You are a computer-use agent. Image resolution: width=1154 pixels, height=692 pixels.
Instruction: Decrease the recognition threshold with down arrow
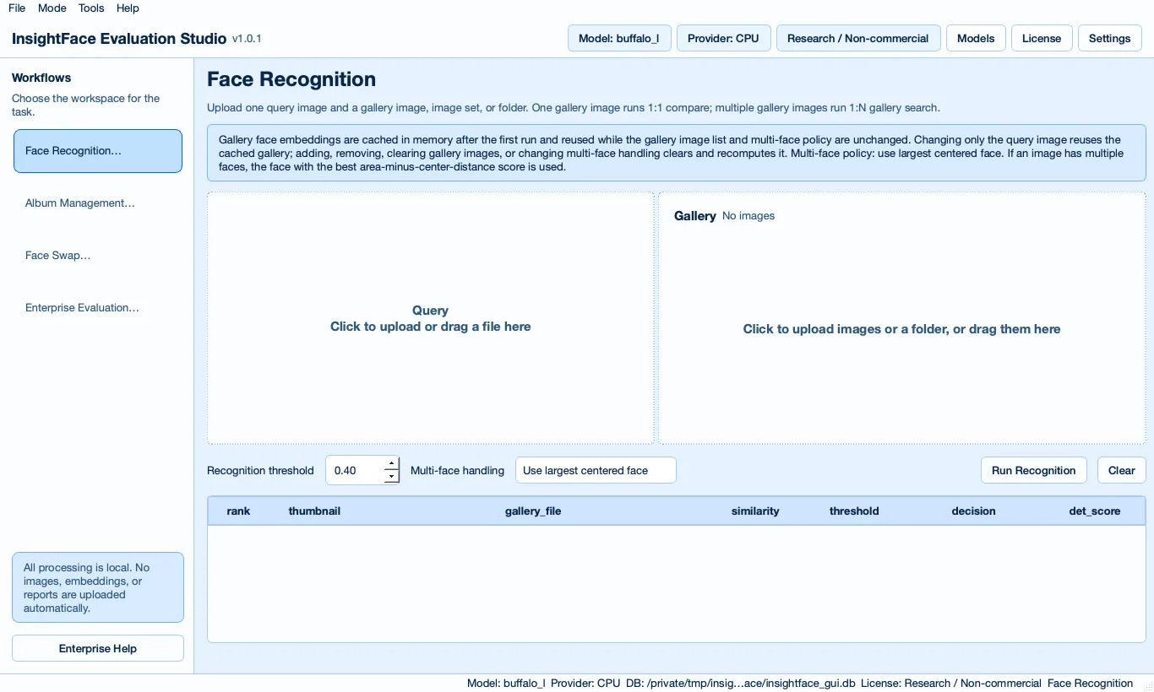tap(391, 478)
